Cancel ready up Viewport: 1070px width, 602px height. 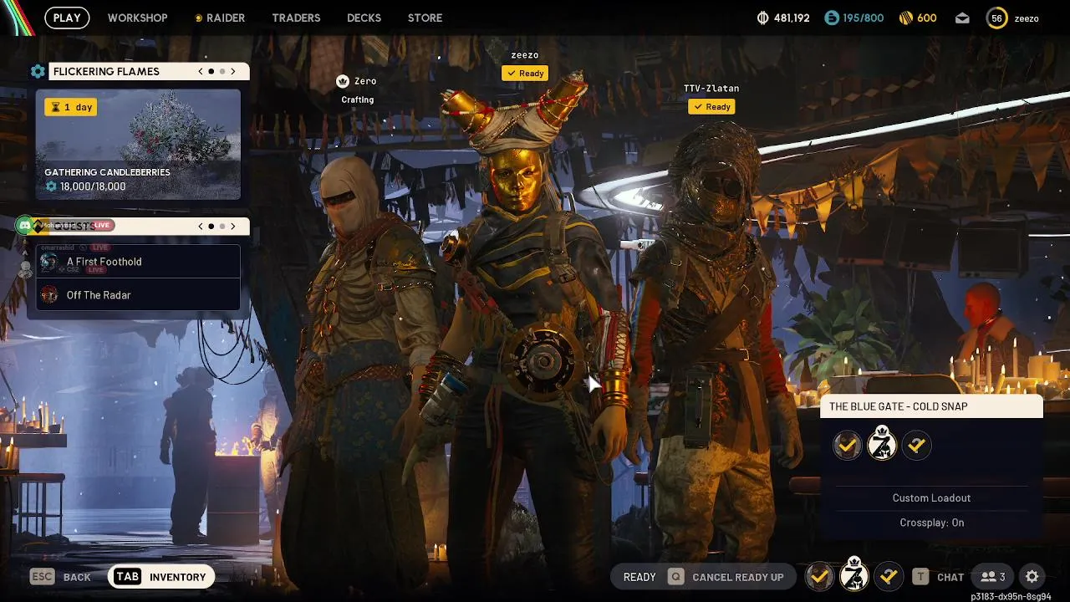pos(738,577)
